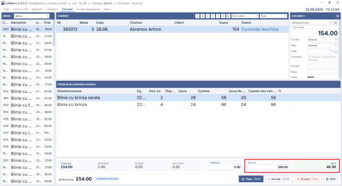This screenshot has height=186, width=342.
Task: Click the COMANDA DESCHISA status badge
Action: click(x=107, y=179)
